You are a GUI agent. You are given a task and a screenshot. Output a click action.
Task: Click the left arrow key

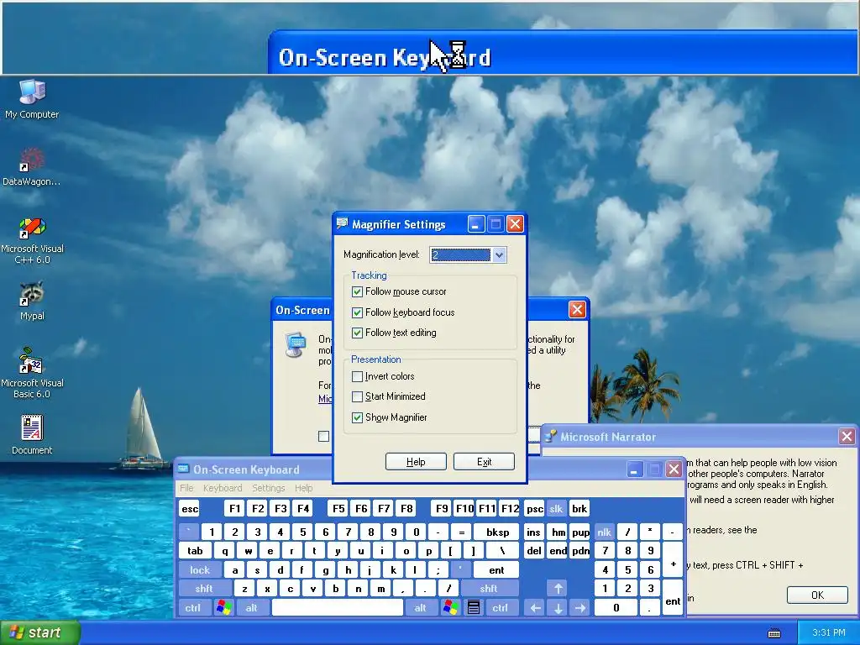coord(535,608)
